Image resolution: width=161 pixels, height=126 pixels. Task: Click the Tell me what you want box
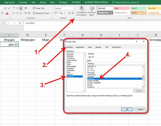pos(126,2)
